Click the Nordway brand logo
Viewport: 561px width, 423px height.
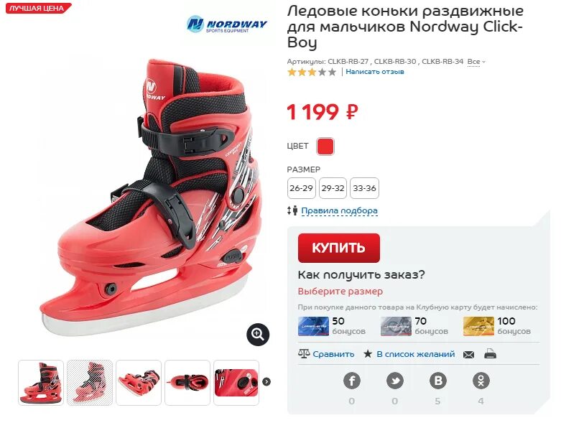click(x=227, y=24)
